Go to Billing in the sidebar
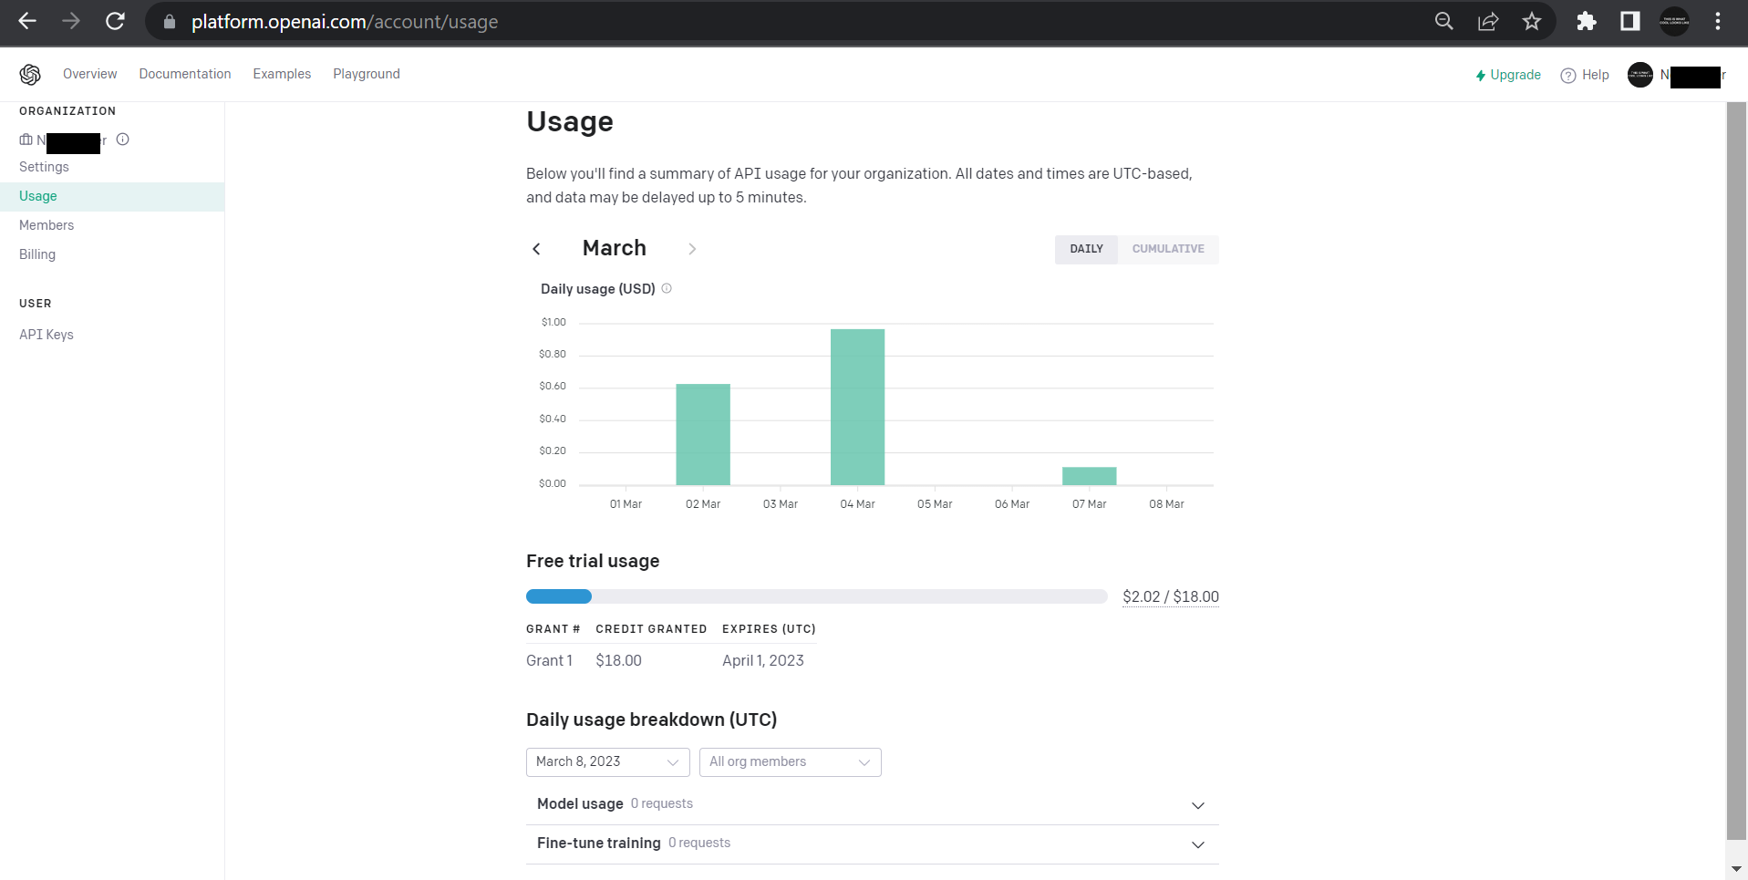 click(37, 254)
